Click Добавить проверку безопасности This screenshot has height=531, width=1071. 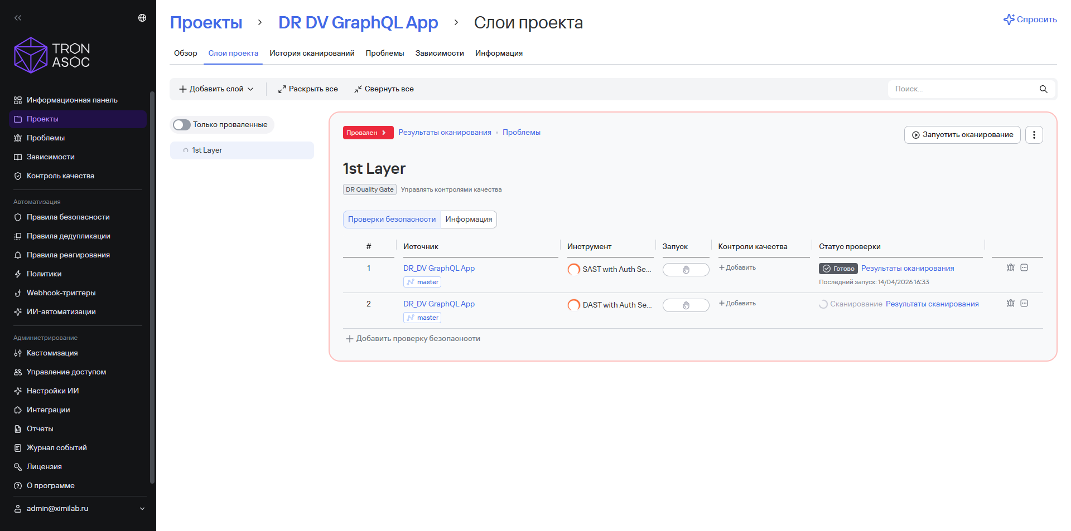[413, 339]
